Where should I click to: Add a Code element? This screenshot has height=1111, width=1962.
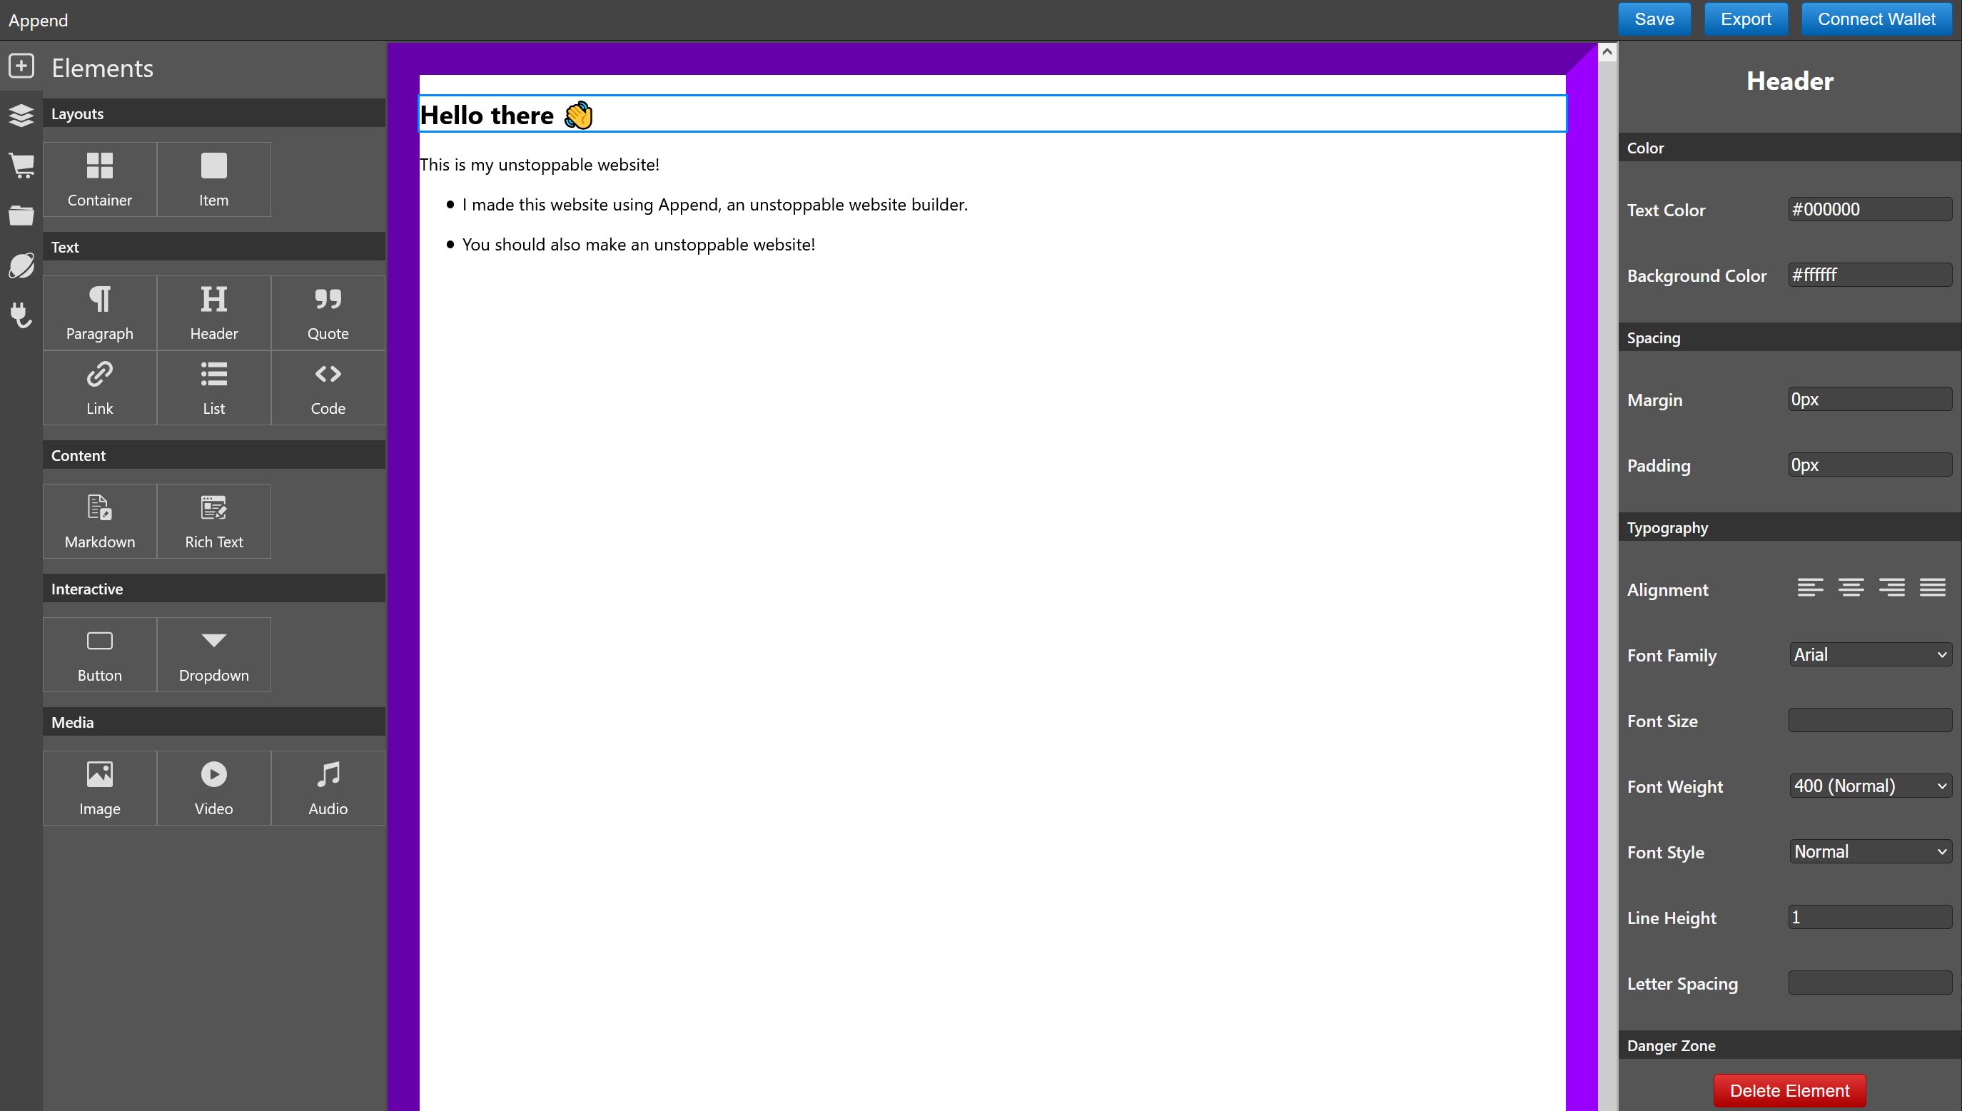(328, 387)
